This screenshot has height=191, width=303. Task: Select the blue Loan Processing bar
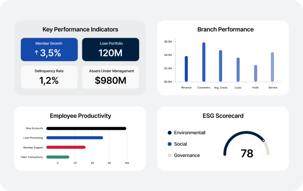coord(75,138)
